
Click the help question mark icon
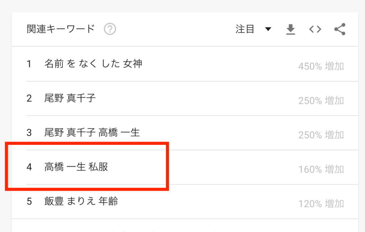click(110, 29)
